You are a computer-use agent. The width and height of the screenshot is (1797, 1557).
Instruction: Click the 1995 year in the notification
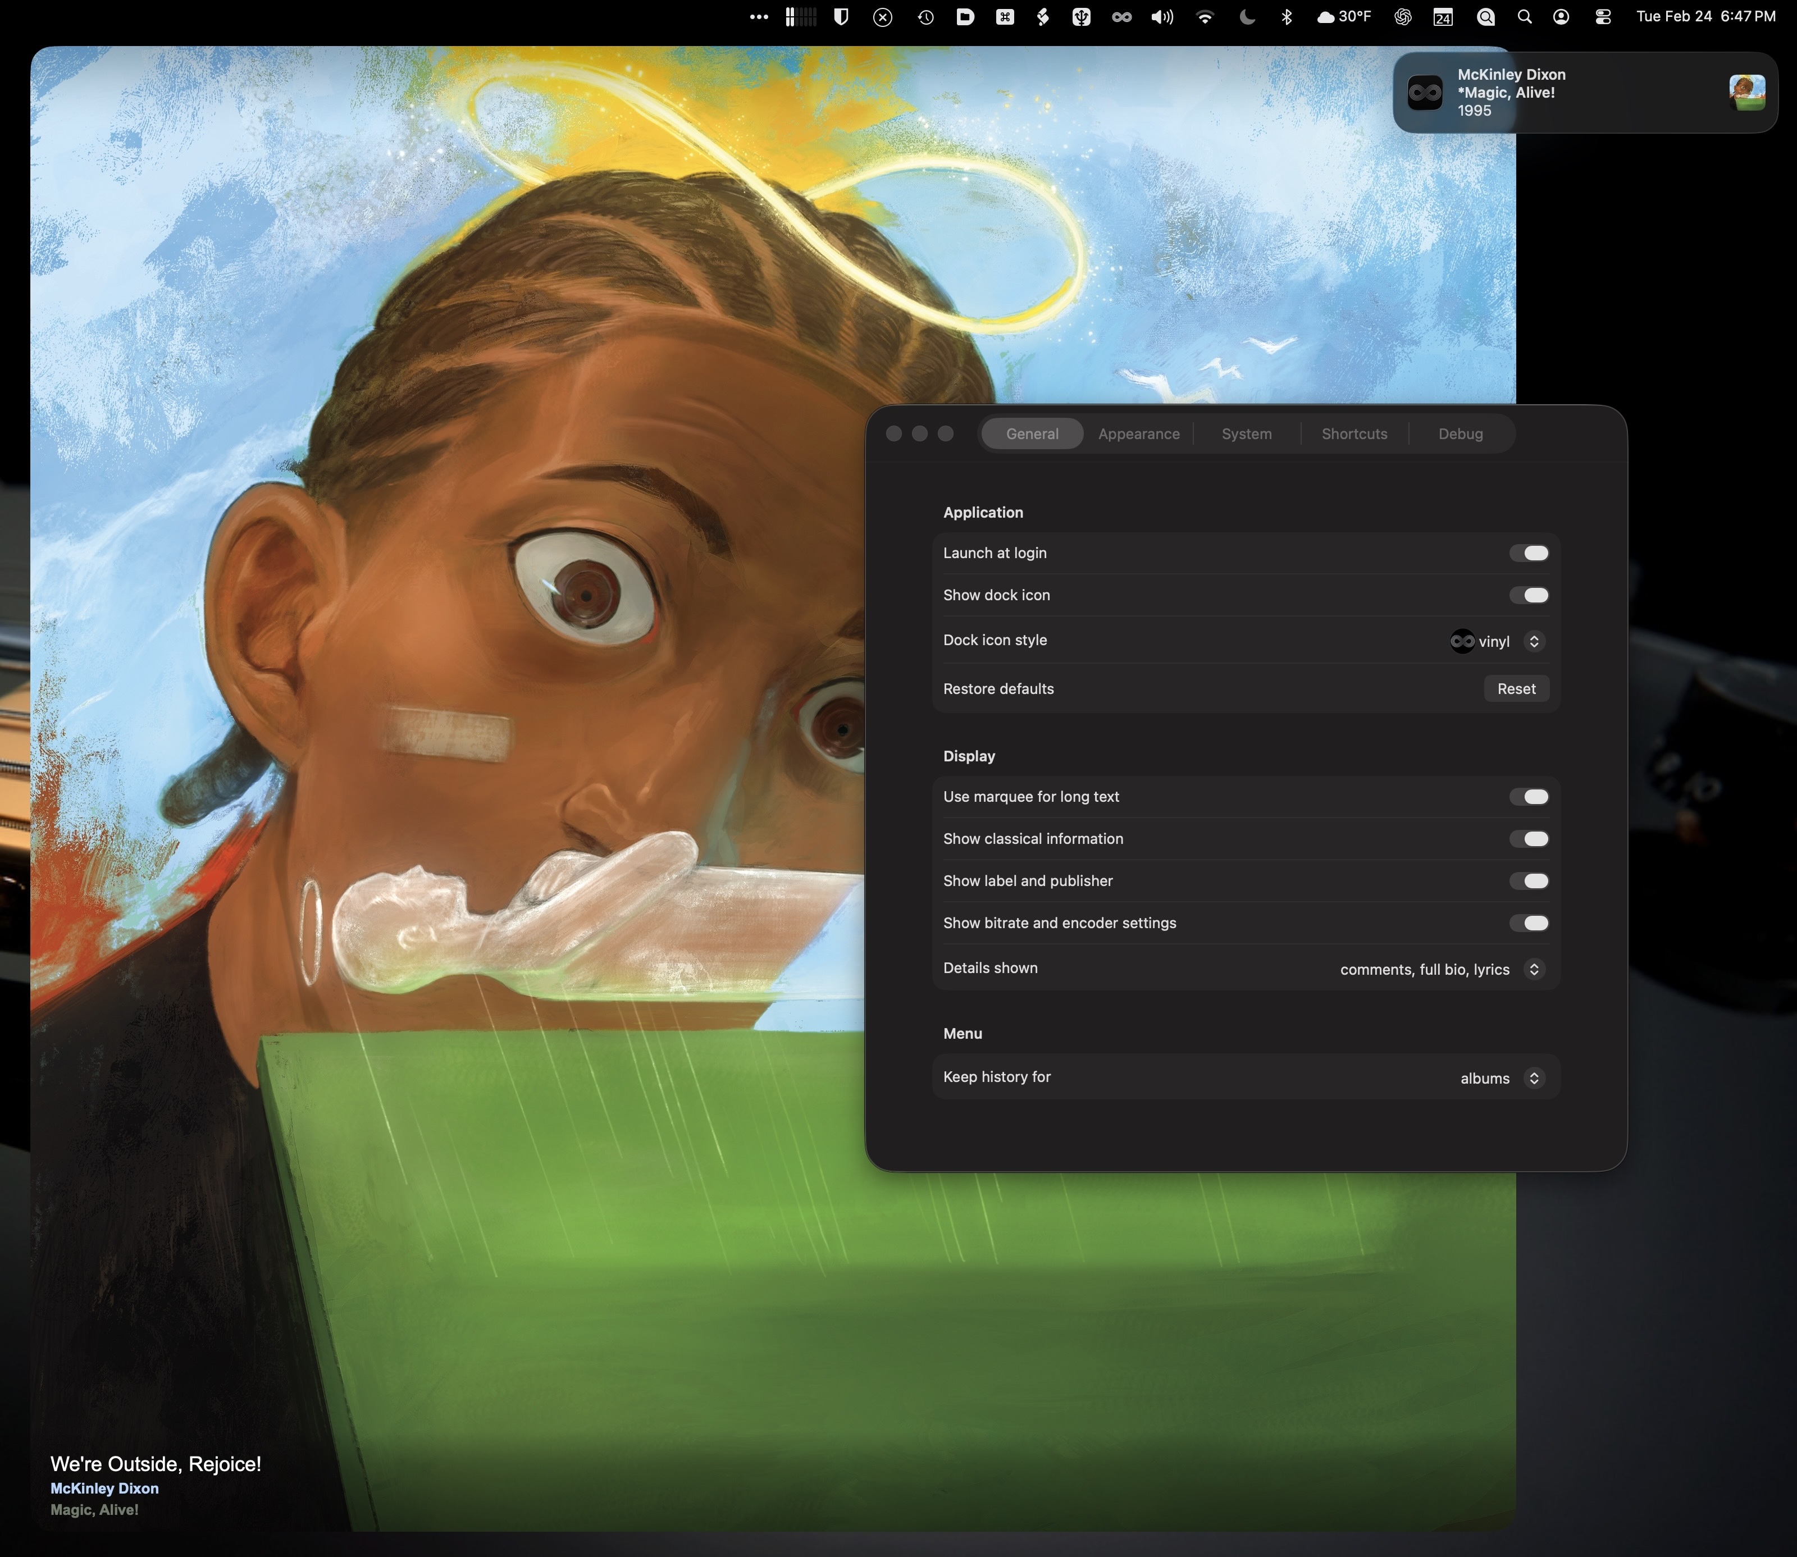click(x=1475, y=111)
